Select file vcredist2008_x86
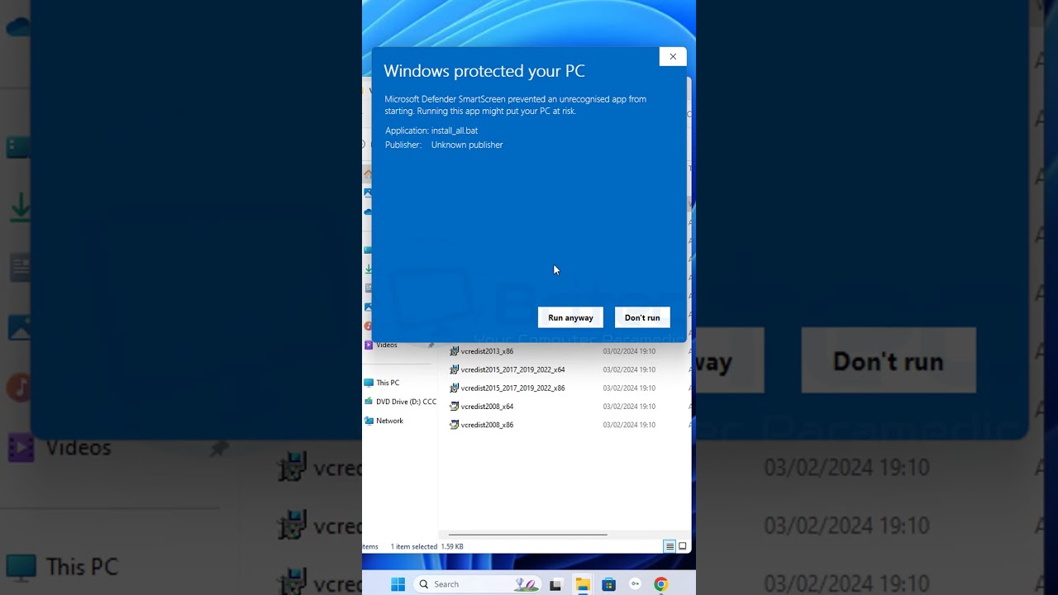 [x=487, y=425]
